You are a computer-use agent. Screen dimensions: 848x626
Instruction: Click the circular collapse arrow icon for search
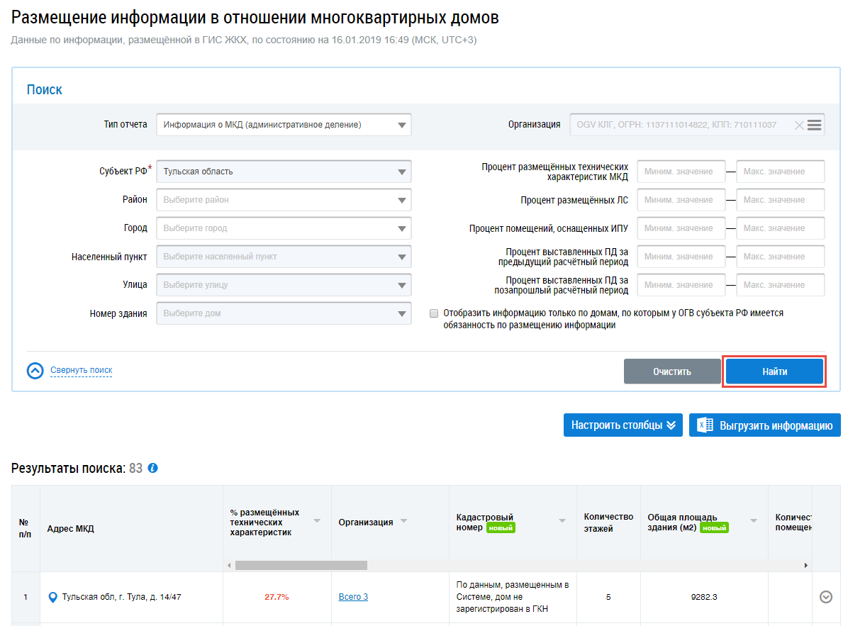(x=35, y=371)
